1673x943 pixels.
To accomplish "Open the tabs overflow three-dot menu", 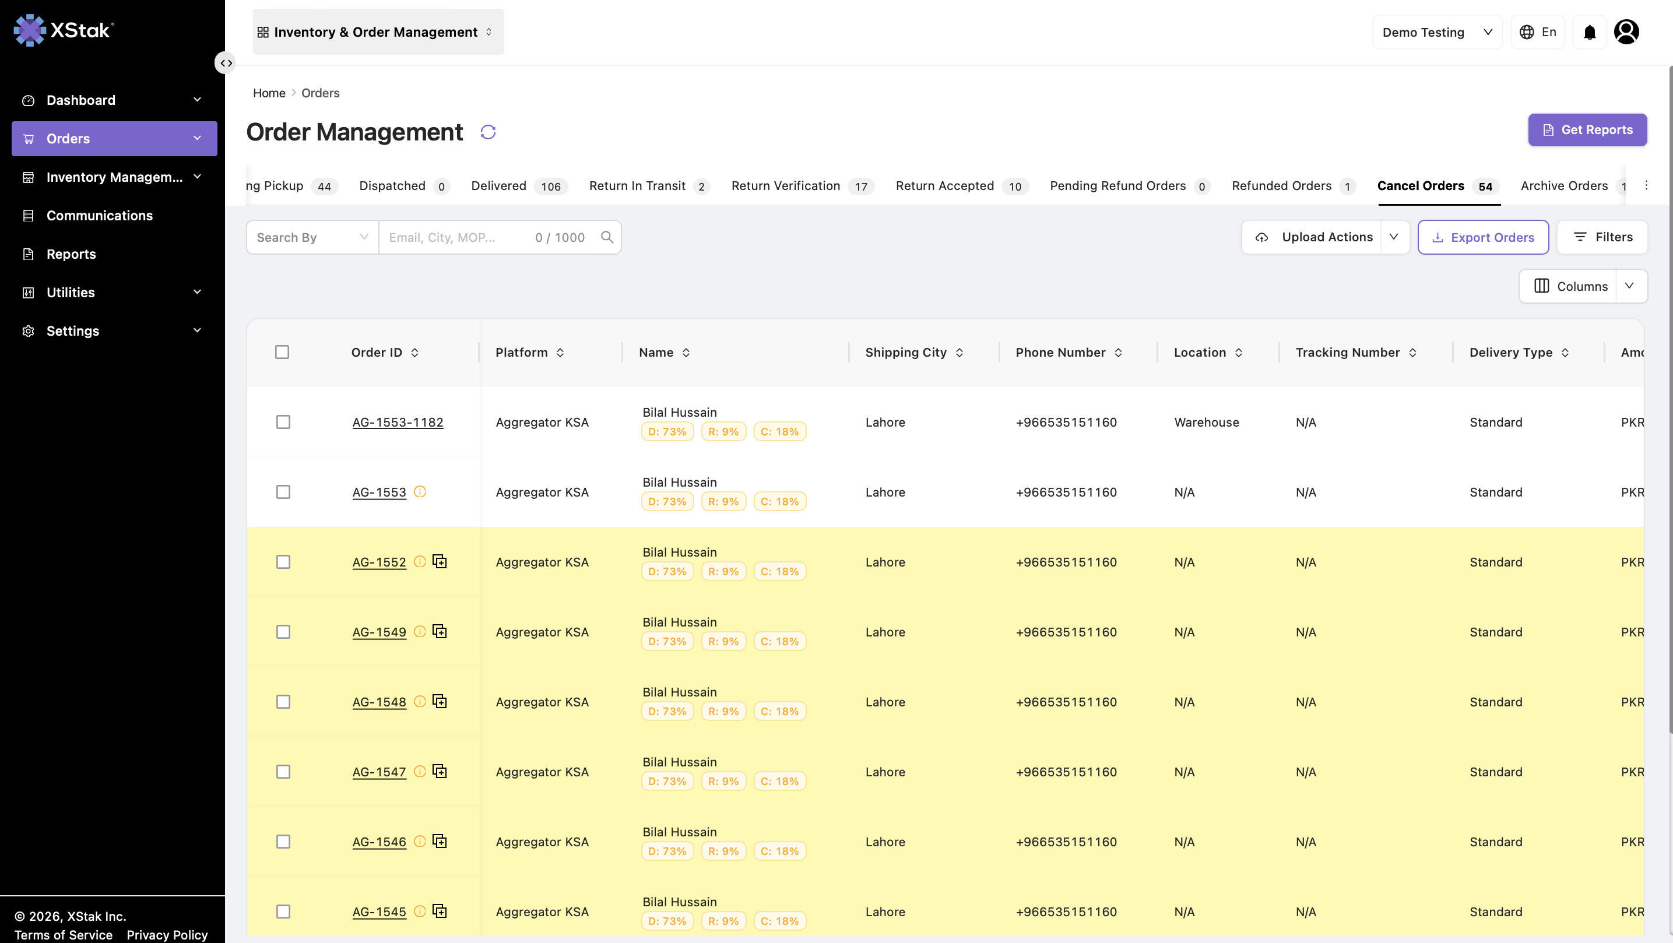I will 1646,186.
